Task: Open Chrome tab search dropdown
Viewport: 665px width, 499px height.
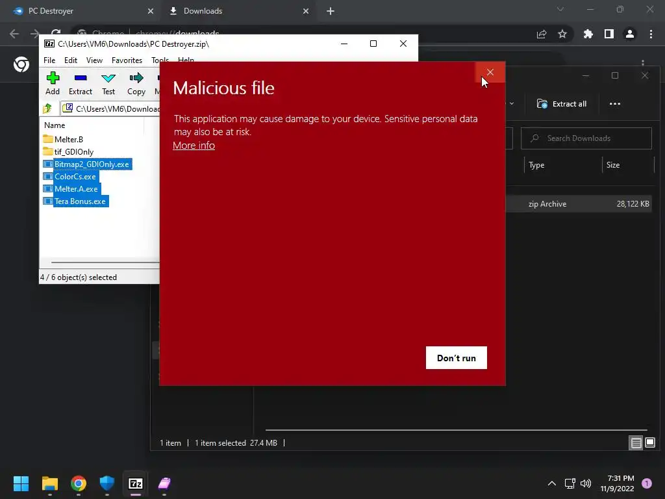Action: (560, 9)
